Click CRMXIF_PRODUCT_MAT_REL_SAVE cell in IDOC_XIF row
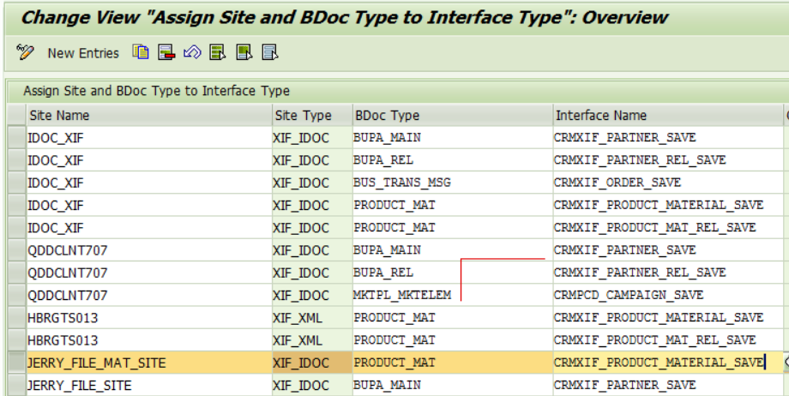Viewport: 789px width, 396px height. click(668, 227)
